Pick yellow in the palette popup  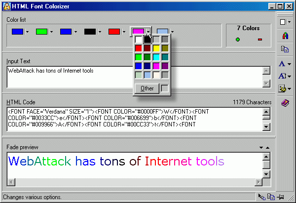click(x=156, y=48)
